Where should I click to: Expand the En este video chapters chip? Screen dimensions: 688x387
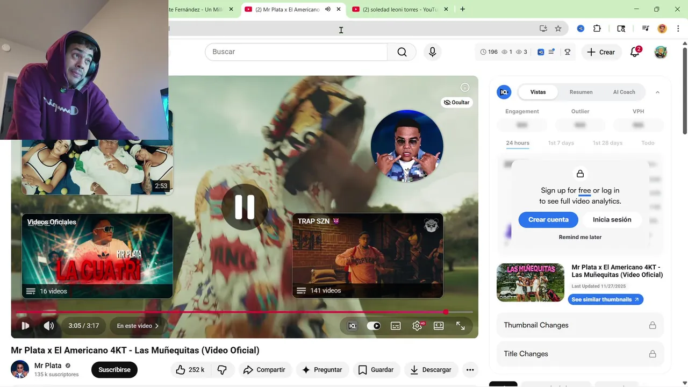[x=138, y=326]
